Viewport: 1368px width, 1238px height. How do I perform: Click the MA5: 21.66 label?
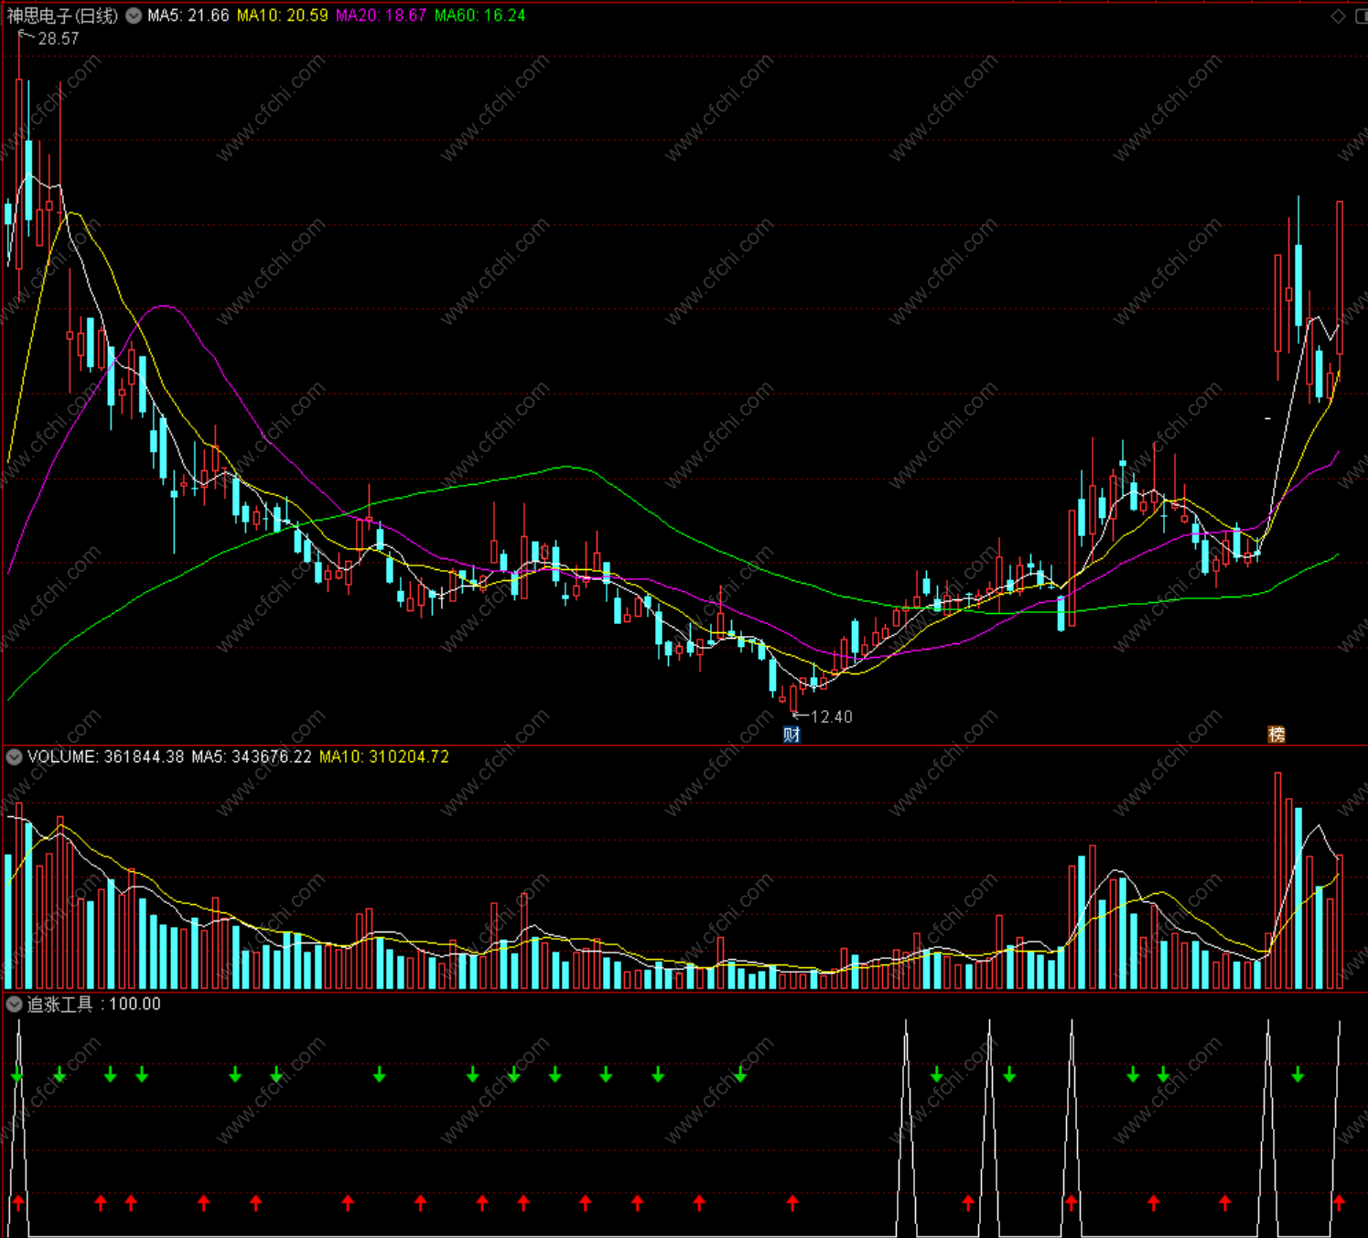coord(189,16)
